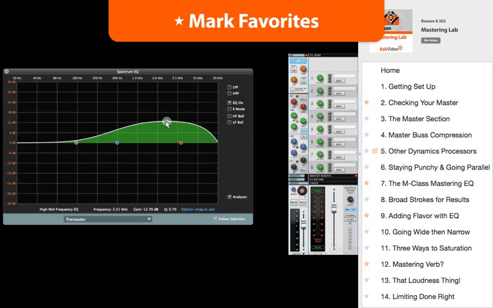Star the That Loudness Thing! lesson
The height and width of the screenshot is (308, 493).
click(x=367, y=280)
